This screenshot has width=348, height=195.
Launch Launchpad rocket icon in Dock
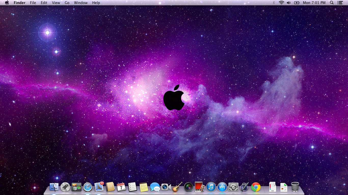[x=65, y=187]
